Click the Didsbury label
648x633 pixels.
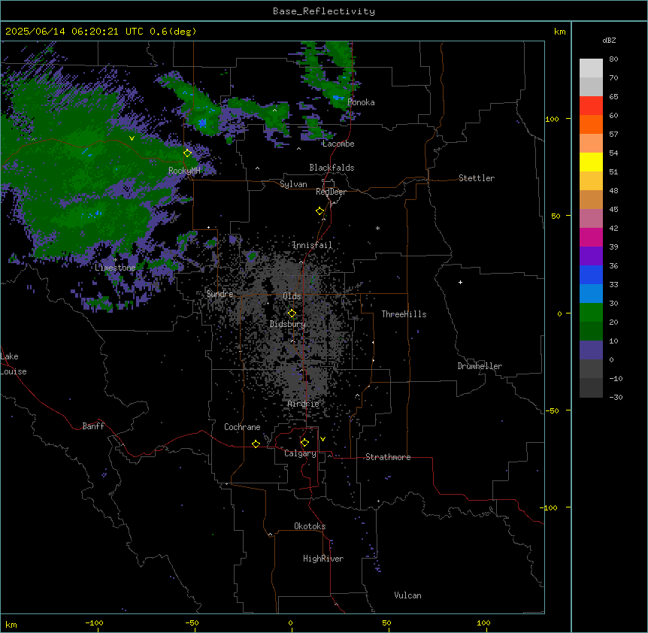tap(288, 324)
